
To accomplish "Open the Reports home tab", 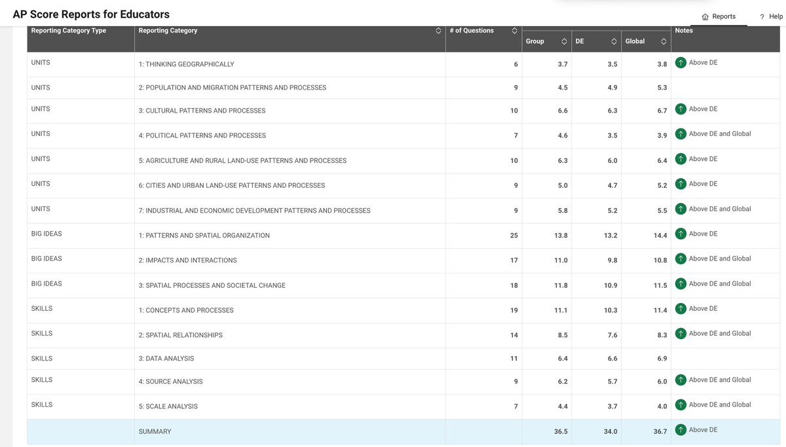I will pos(719,16).
